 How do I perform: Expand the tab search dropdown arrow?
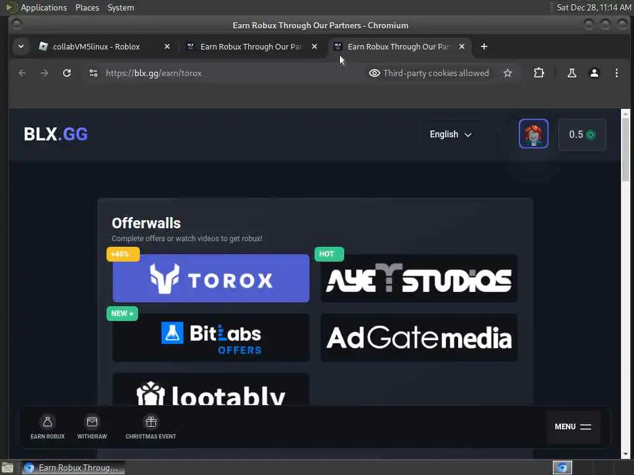coord(21,46)
